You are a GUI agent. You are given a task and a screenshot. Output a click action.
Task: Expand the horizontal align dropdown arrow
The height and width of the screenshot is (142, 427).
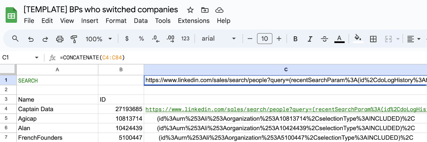[419, 39]
